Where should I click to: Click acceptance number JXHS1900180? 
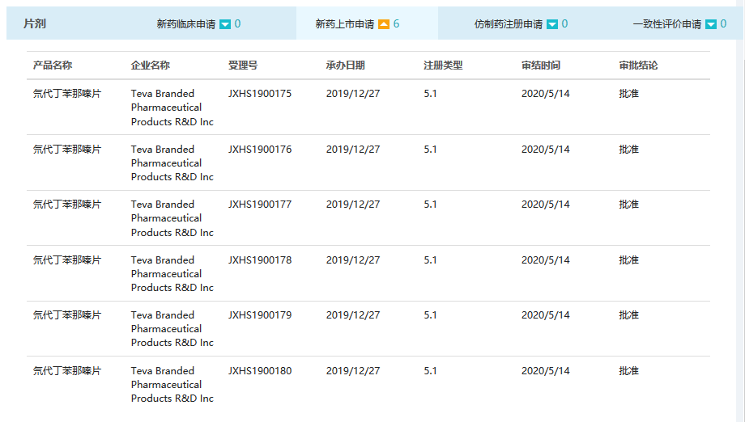coord(260,371)
